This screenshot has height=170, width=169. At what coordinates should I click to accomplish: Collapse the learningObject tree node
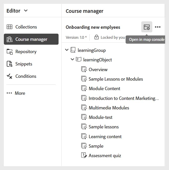pyautogui.click(x=72, y=60)
